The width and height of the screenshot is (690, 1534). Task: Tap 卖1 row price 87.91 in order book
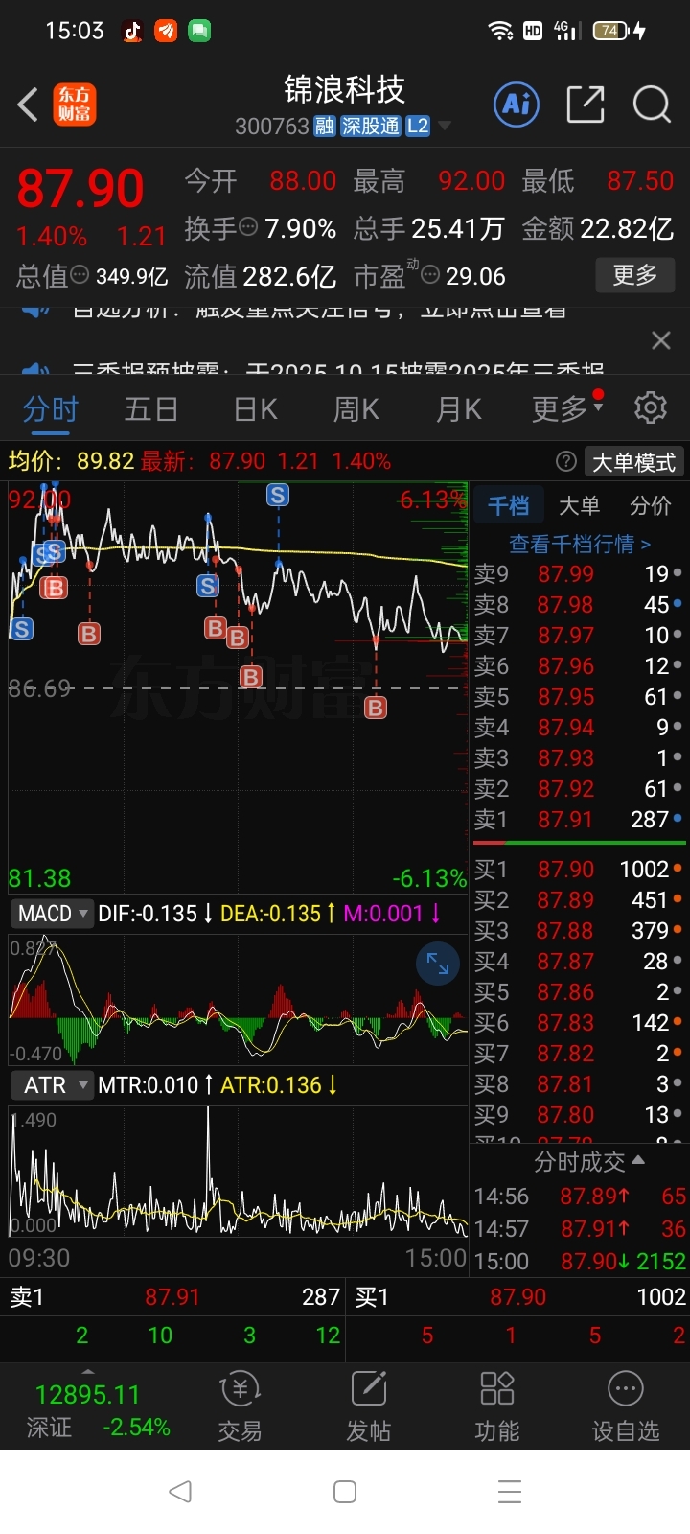click(x=565, y=820)
